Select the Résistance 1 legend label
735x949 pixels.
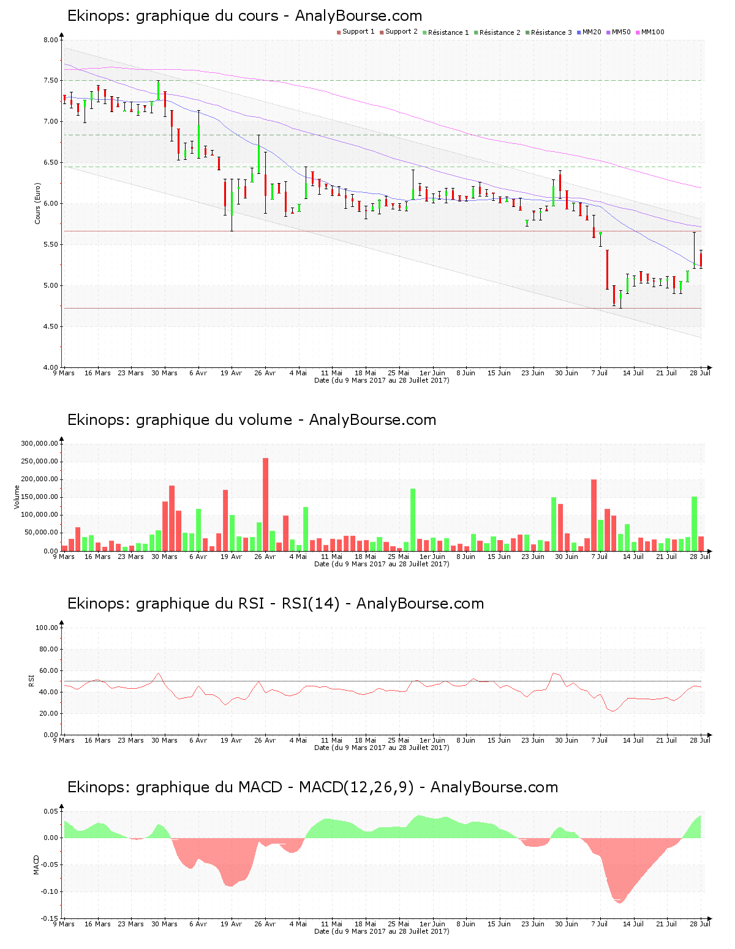pyautogui.click(x=448, y=32)
